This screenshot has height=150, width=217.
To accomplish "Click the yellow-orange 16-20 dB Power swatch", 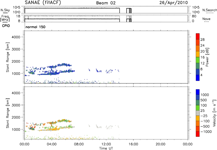I will pos(198,54).
